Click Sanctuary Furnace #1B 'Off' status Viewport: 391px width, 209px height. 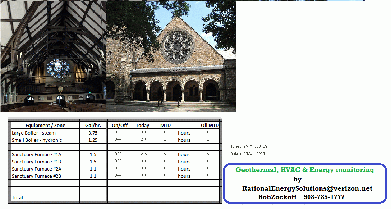point(118,161)
